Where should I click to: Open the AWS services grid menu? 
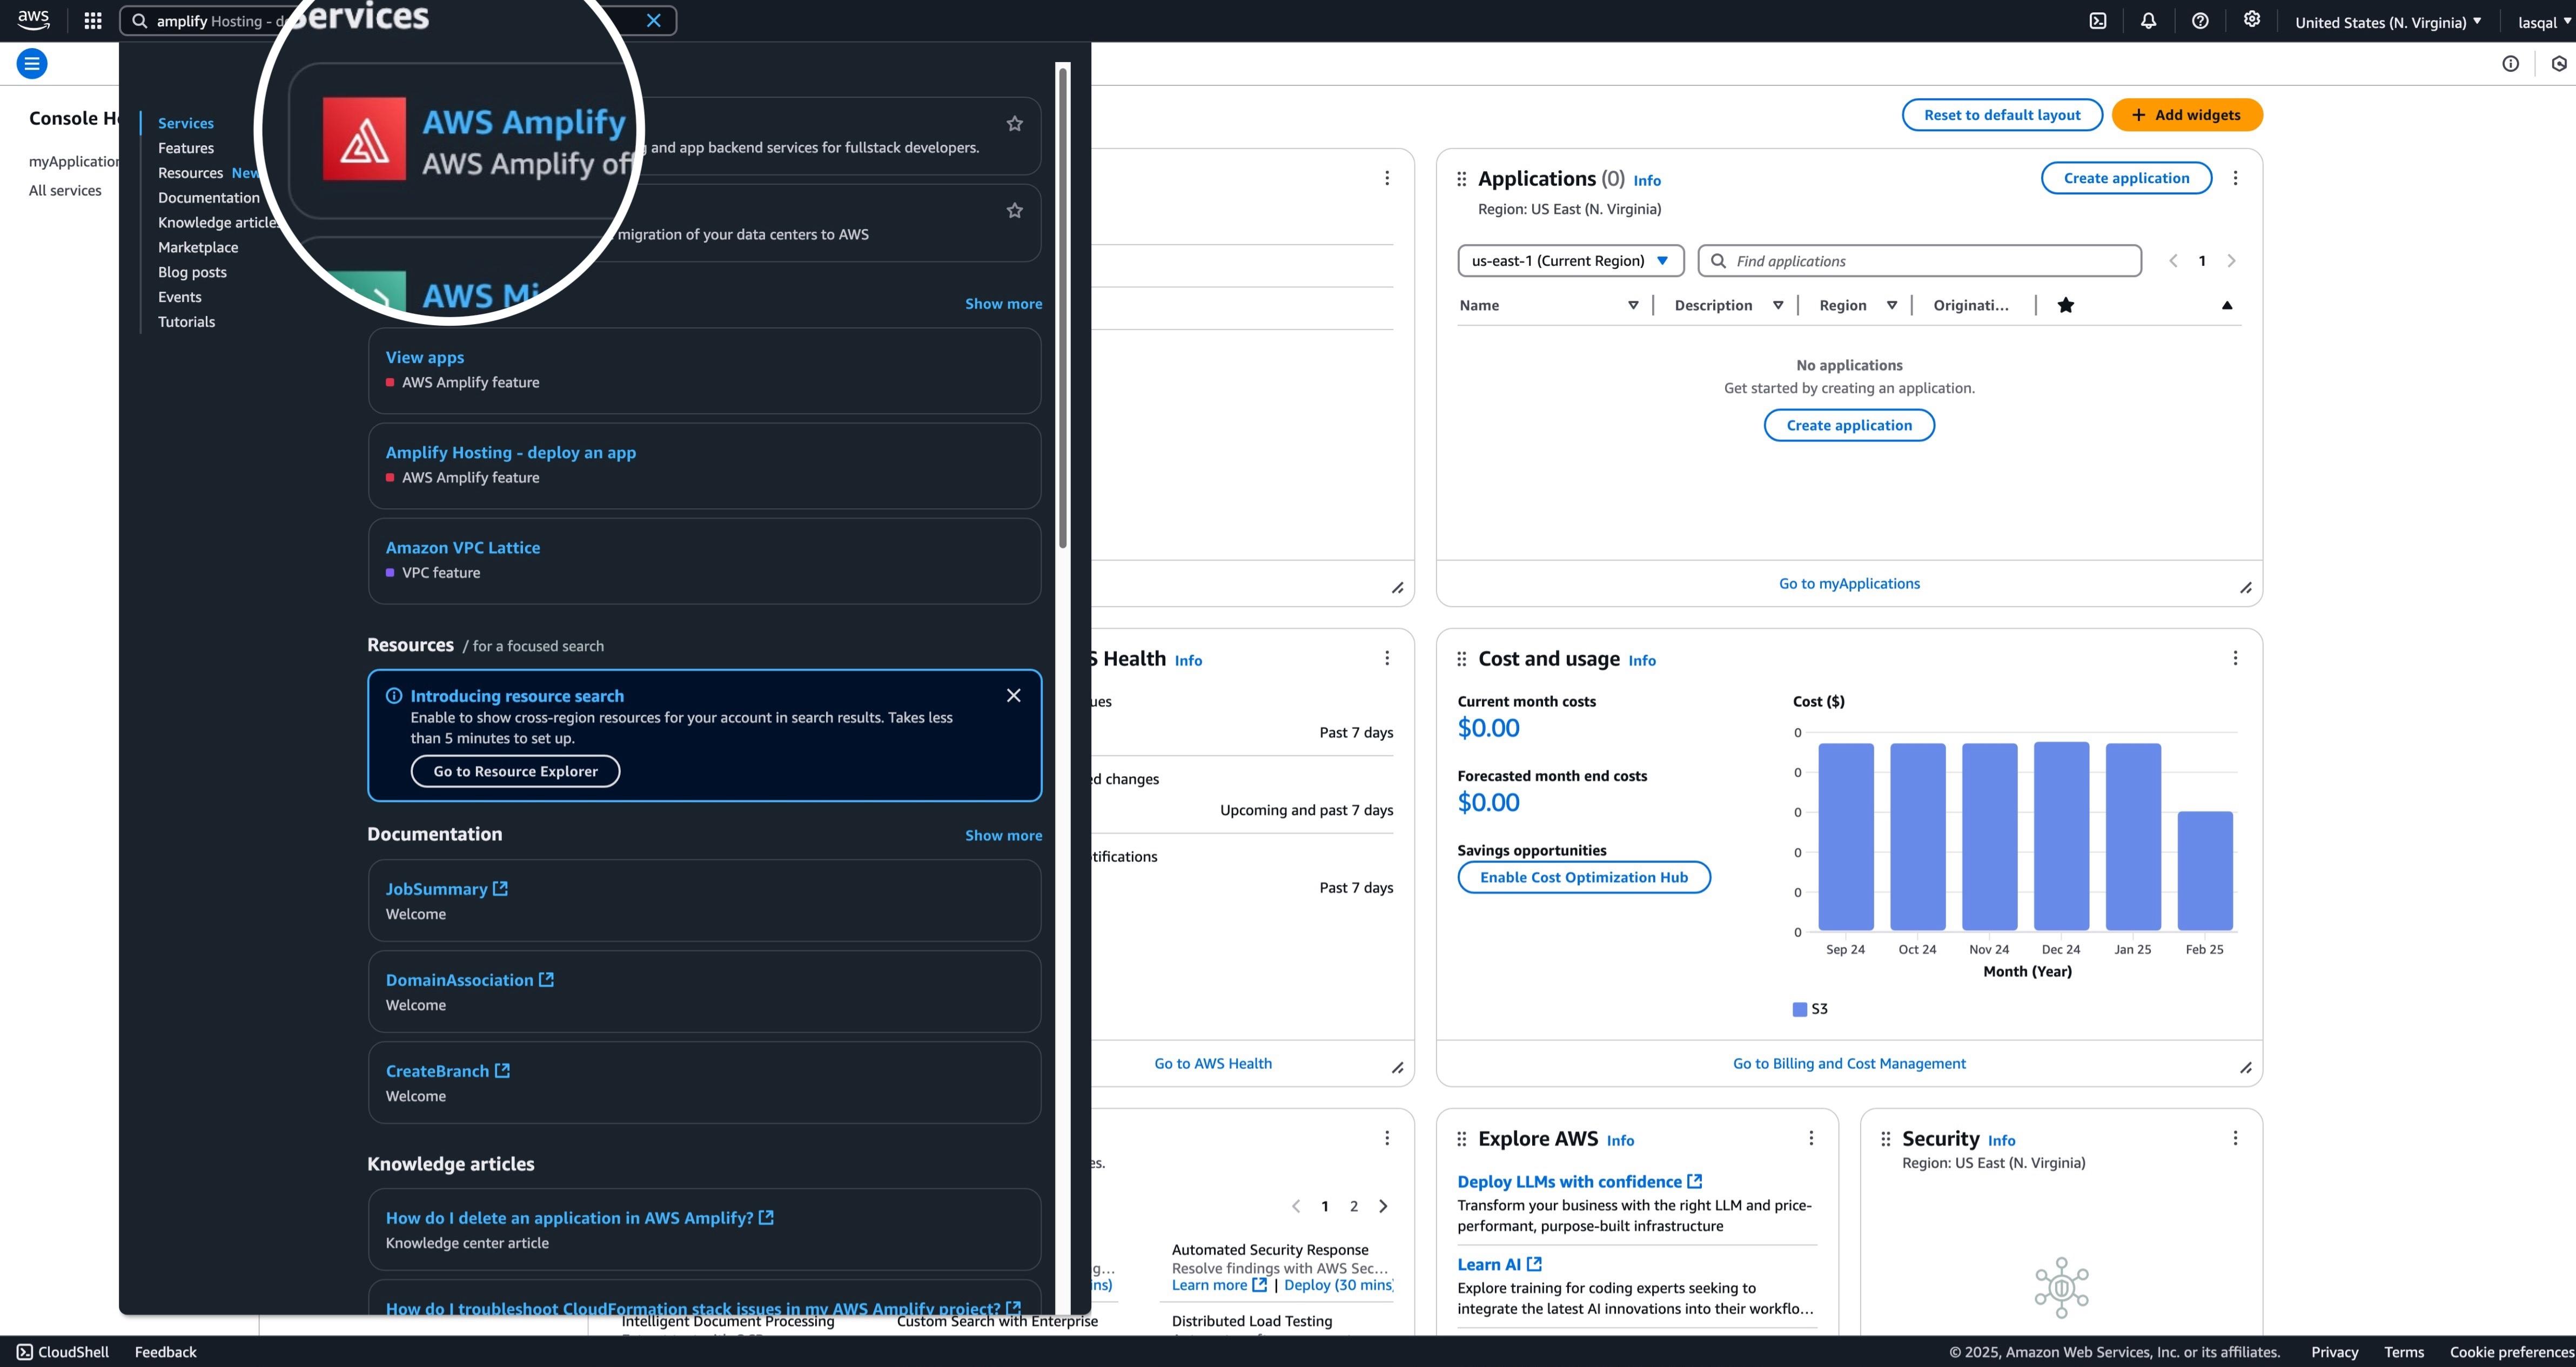(92, 20)
